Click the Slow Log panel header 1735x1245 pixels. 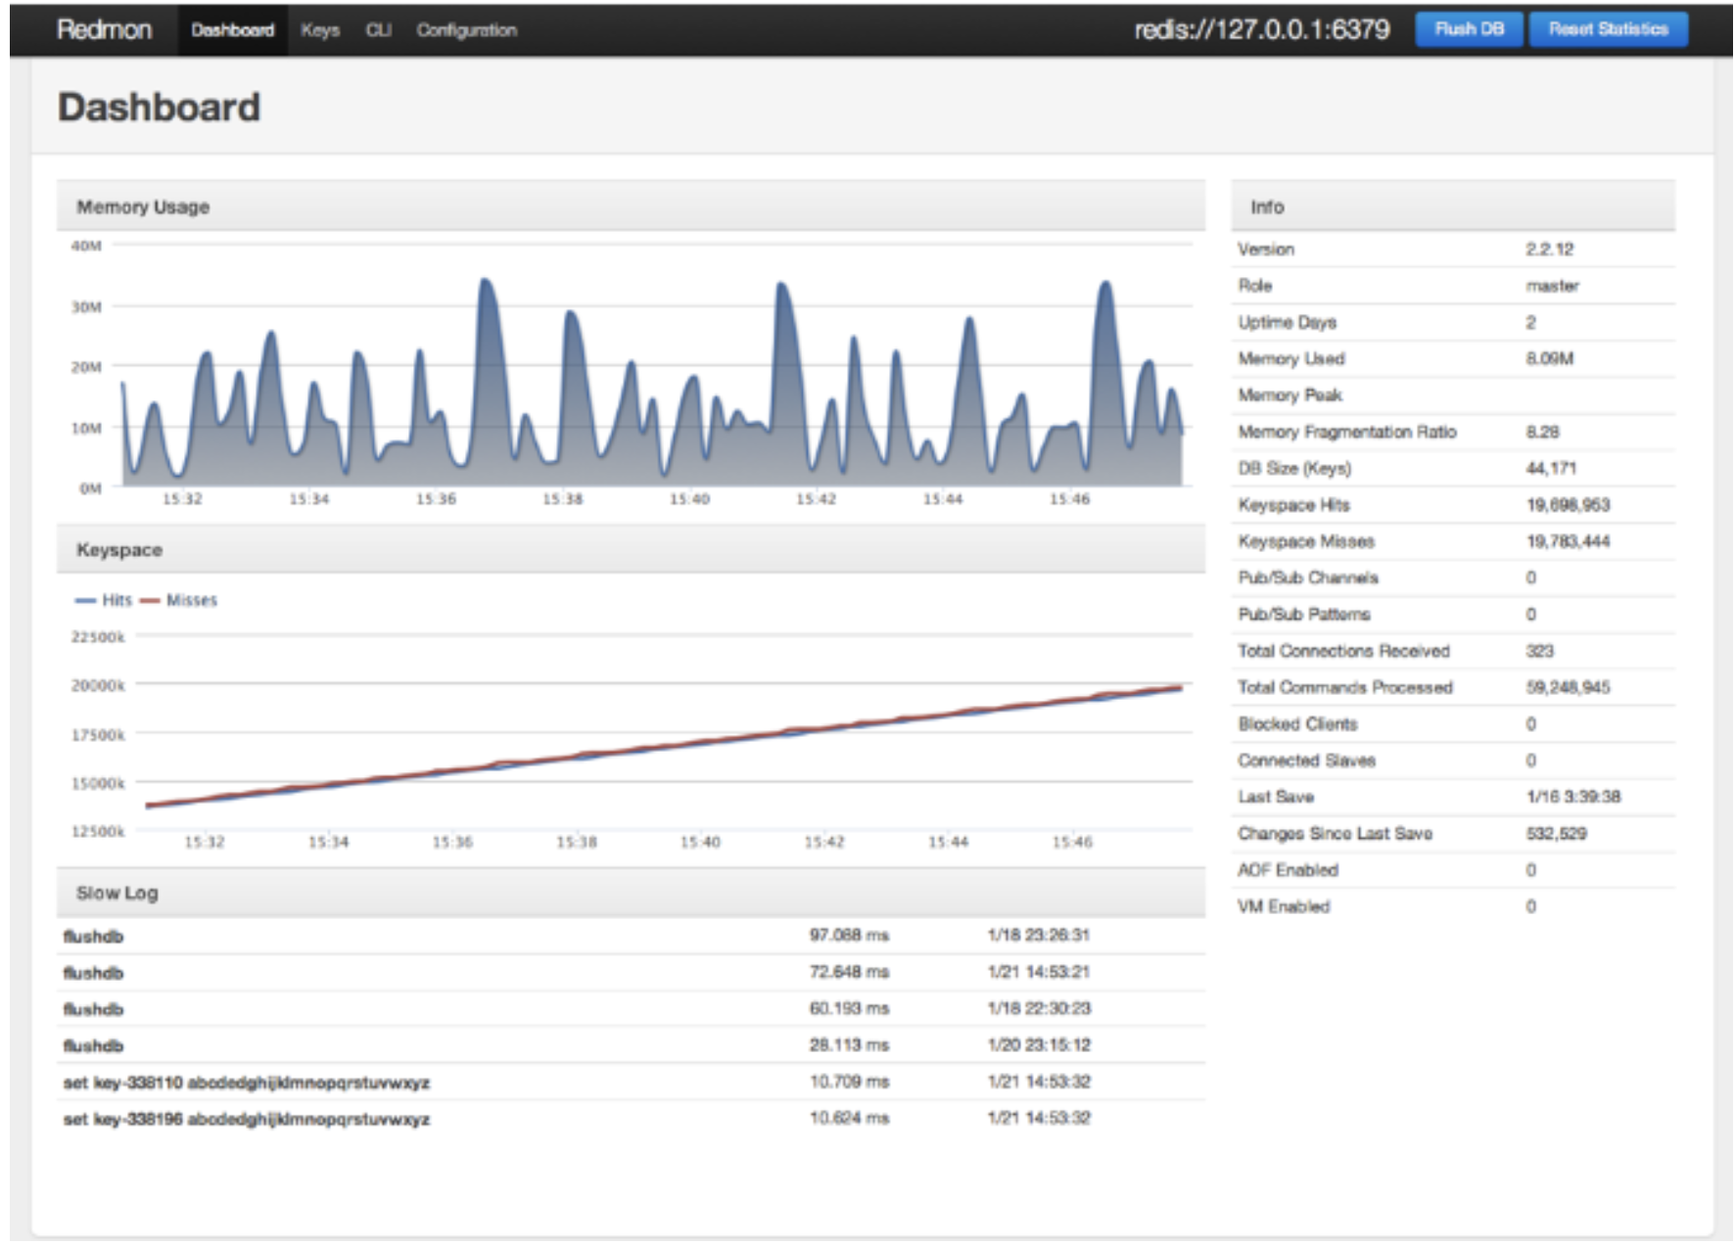(631, 893)
